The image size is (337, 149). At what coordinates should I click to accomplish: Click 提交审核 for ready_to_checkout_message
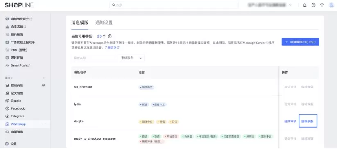(290, 138)
